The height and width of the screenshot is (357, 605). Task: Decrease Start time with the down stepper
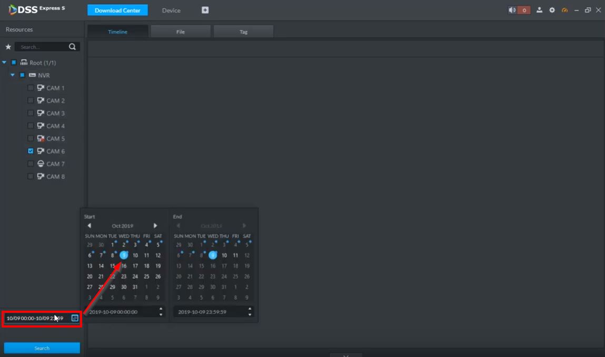pyautogui.click(x=161, y=314)
